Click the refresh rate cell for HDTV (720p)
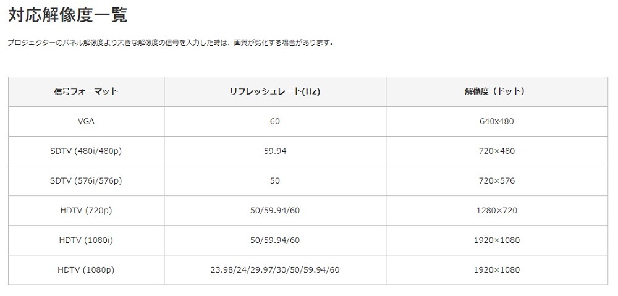Viewport: 618px width, 296px height. point(274,210)
